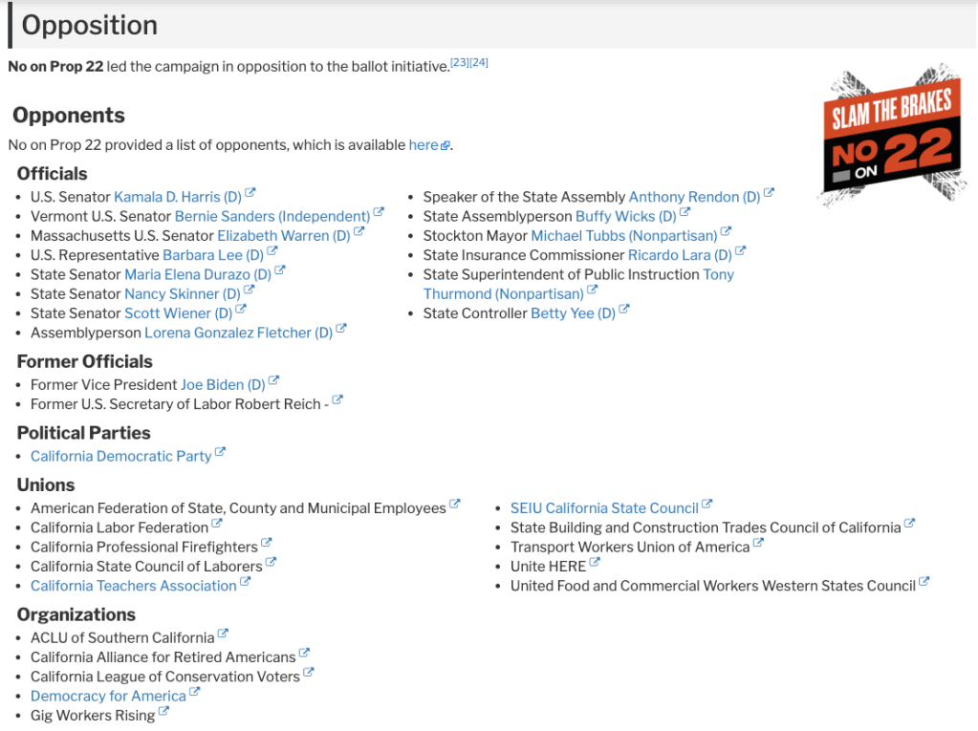Follow the California Democratic Party link
The width and height of the screenshot is (978, 731).
[120, 457]
